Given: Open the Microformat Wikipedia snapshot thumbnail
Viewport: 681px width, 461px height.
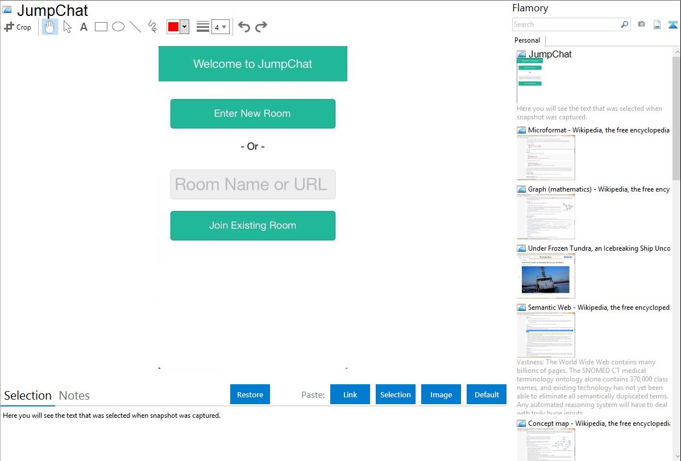Looking at the screenshot, I should [x=546, y=157].
